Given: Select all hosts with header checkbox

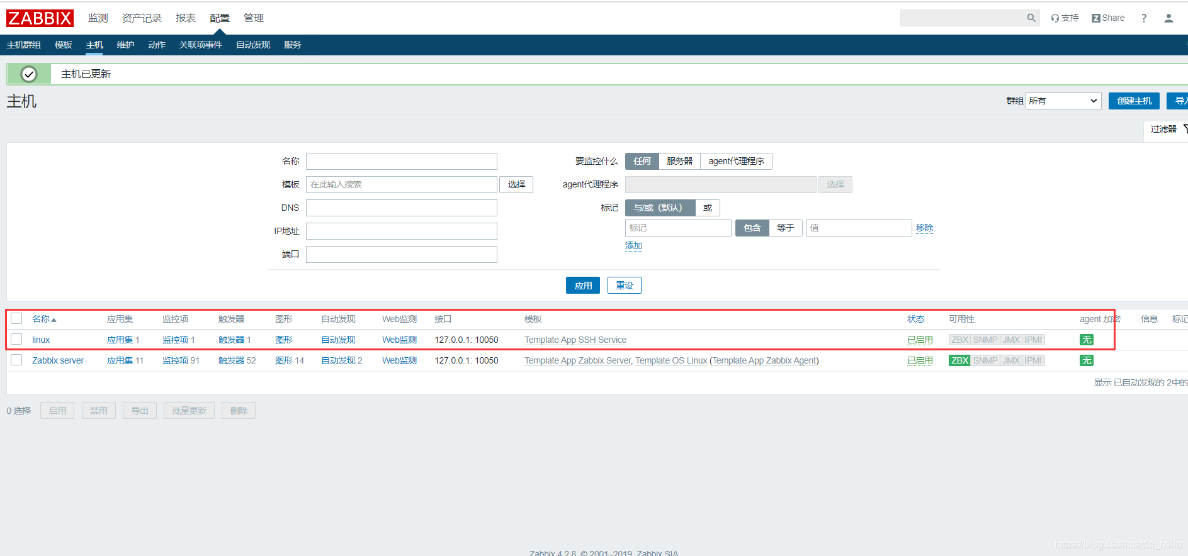Looking at the screenshot, I should [16, 318].
